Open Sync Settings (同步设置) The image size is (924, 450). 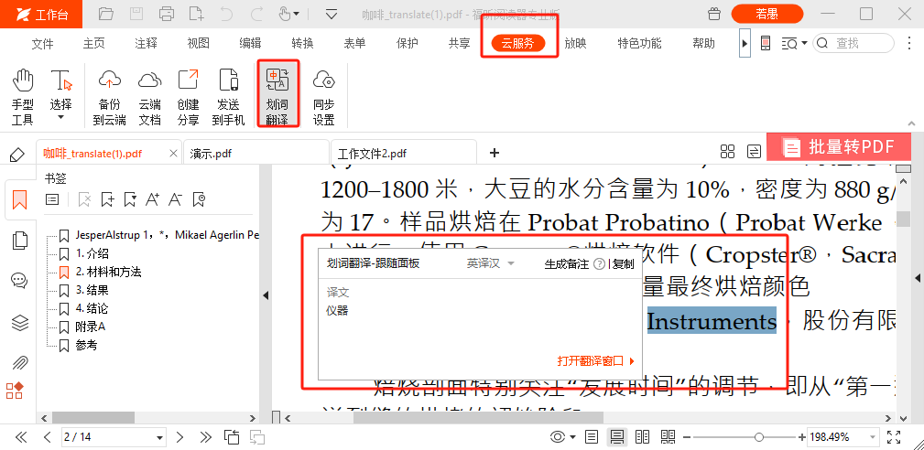coord(323,96)
